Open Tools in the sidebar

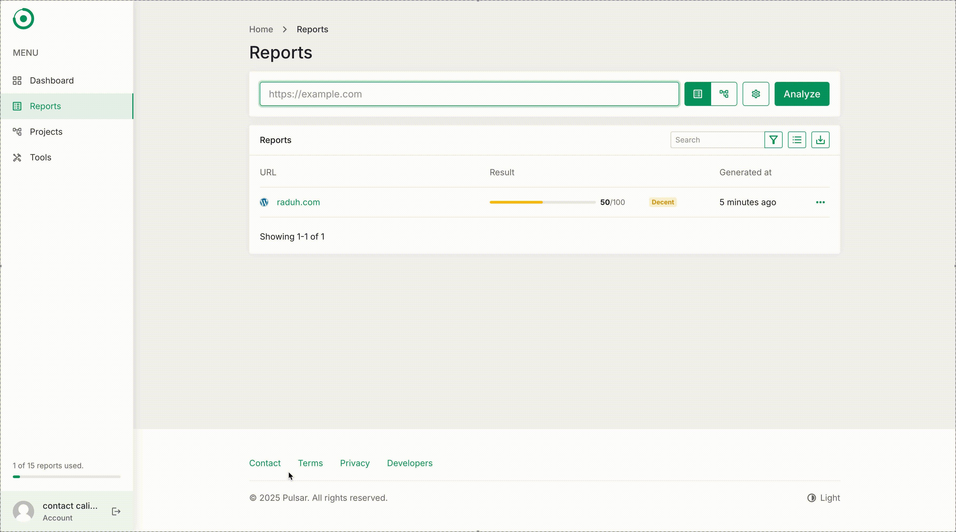point(67,157)
